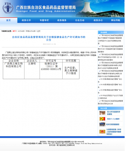The height and width of the screenshot is (151, 126).
Task: Open the 首页 home tab
Action: tap(8, 20)
